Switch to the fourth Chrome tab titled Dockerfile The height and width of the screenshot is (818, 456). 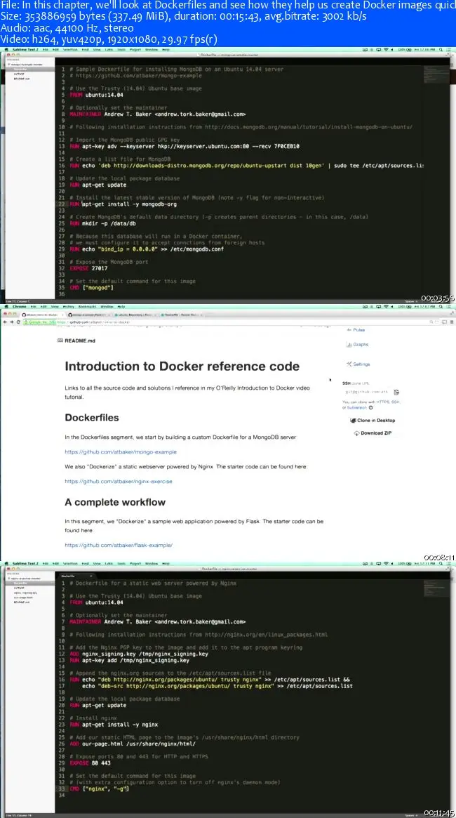pyautogui.click(x=180, y=315)
